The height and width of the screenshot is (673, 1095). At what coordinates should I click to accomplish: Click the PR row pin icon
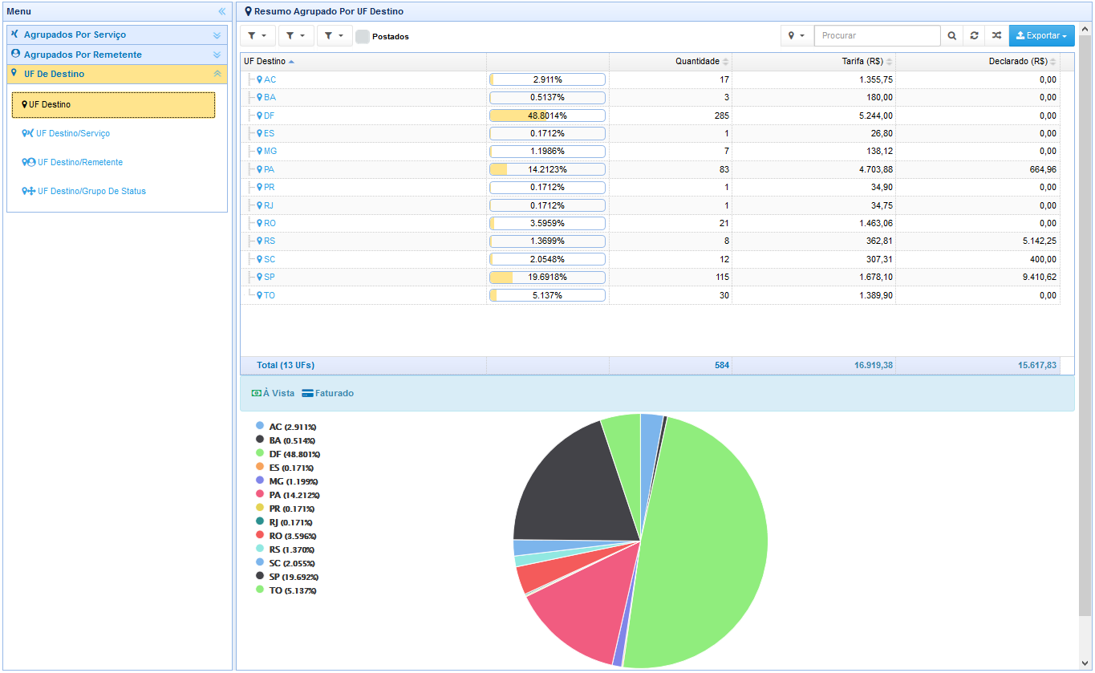[260, 187]
